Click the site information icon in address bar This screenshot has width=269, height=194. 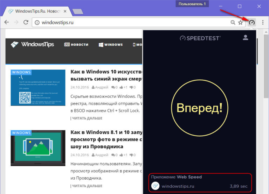coord(37,22)
